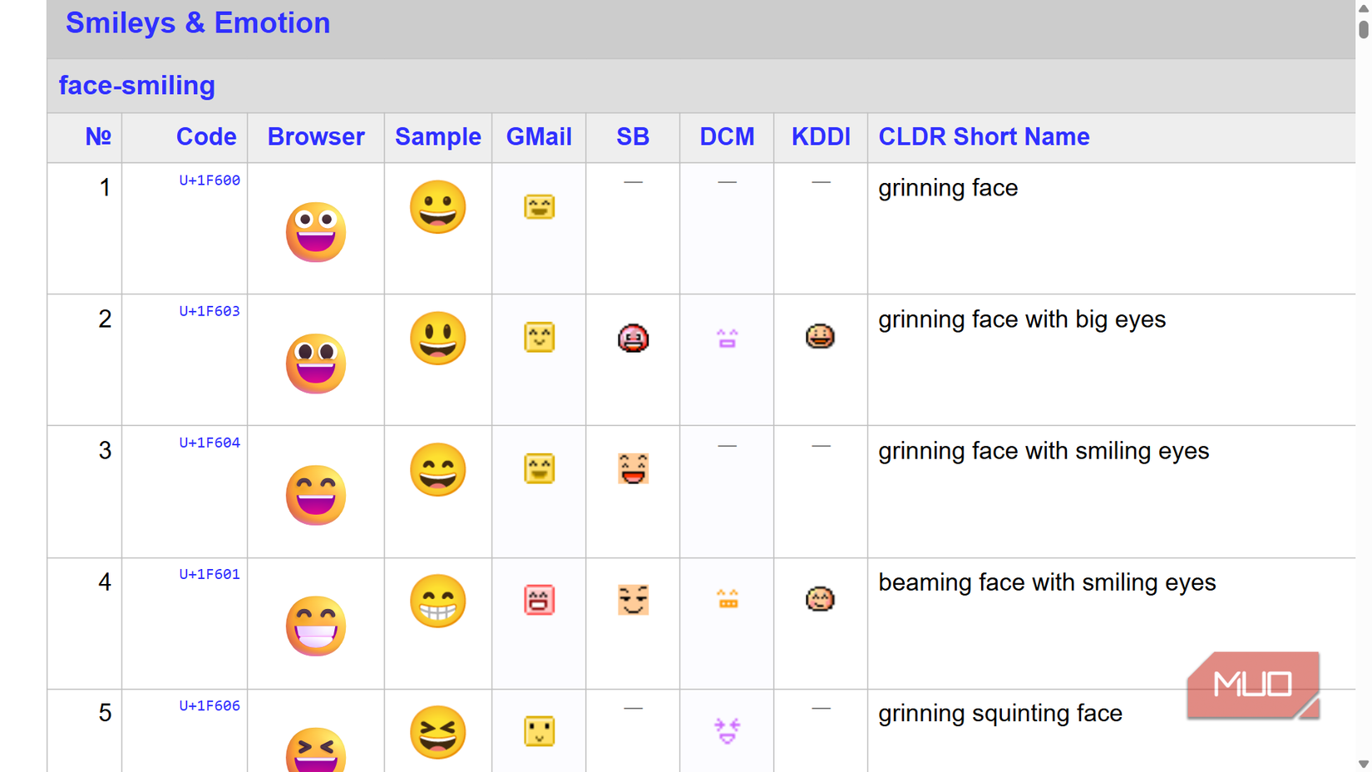Open code link U+1F601

pos(210,574)
